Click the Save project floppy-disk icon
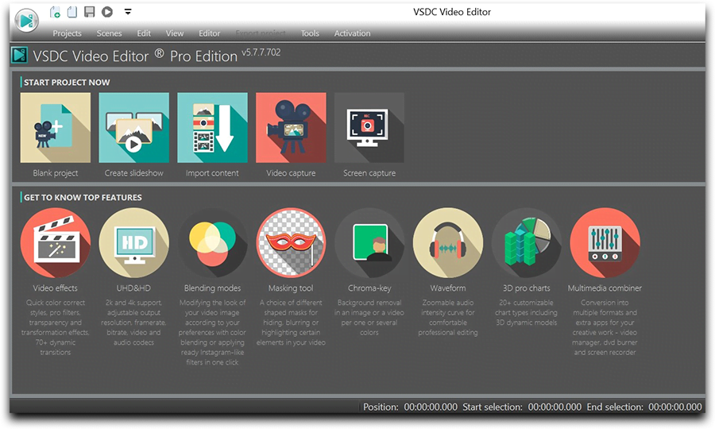This screenshot has height=429, width=715. coord(89,12)
